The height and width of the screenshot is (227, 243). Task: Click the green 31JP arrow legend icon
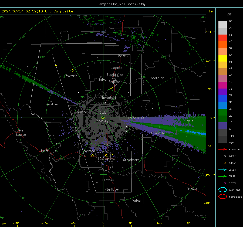(x=222, y=176)
